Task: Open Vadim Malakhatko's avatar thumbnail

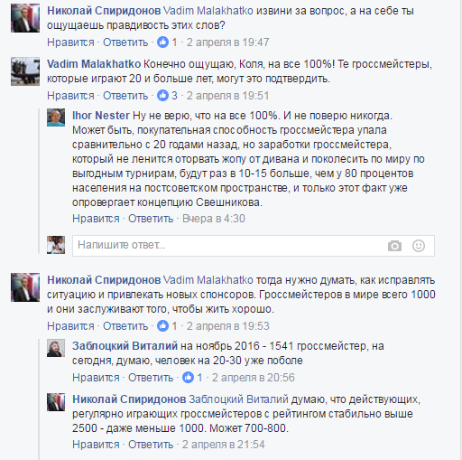Action: pos(25,71)
